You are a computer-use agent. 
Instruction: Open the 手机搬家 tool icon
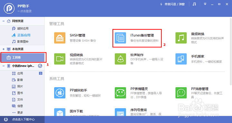(181, 59)
